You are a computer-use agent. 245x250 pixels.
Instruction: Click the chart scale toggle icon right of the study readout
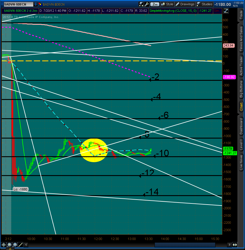pos(226,11)
